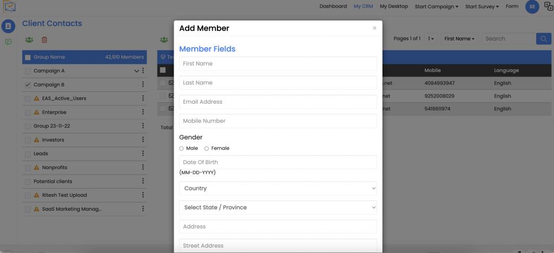Image resolution: width=554 pixels, height=253 pixels.
Task: Open three-dot menu for Campaign B
Action: [143, 85]
